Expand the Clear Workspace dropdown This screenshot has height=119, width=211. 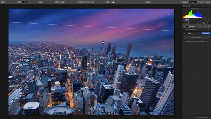pyautogui.click(x=197, y=37)
